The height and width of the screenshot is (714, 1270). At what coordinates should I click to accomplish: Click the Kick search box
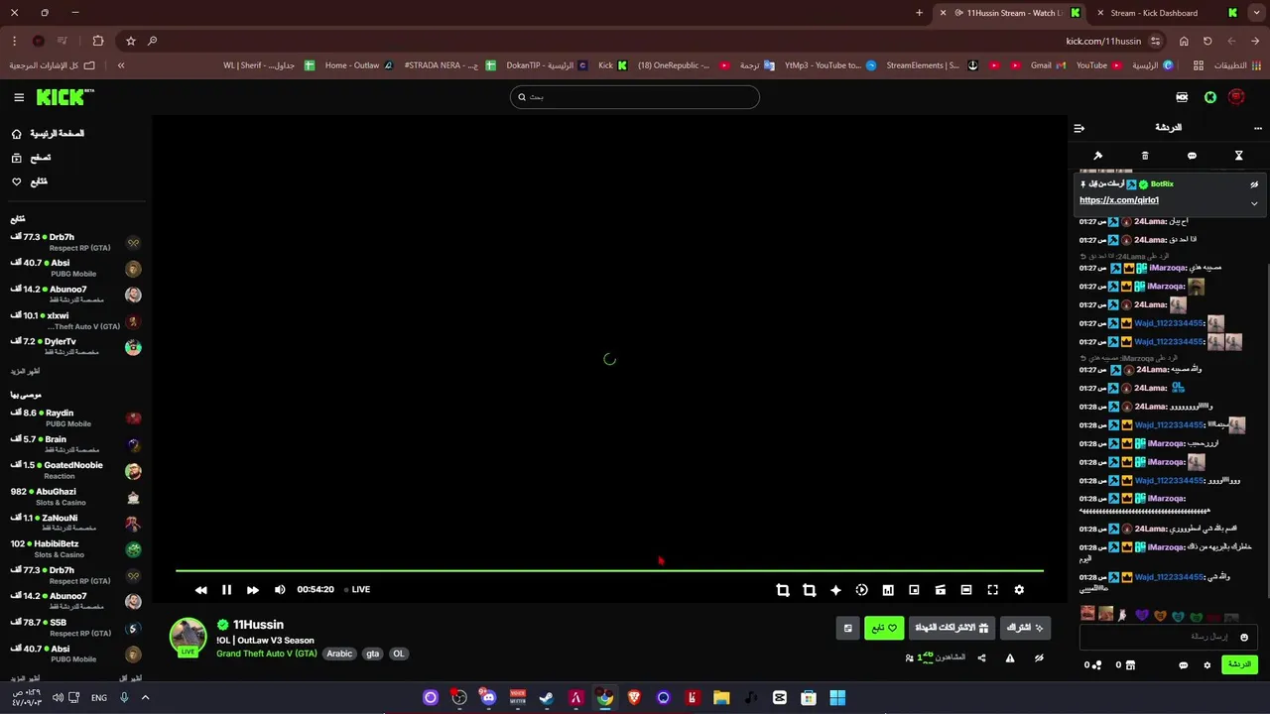coord(635,97)
